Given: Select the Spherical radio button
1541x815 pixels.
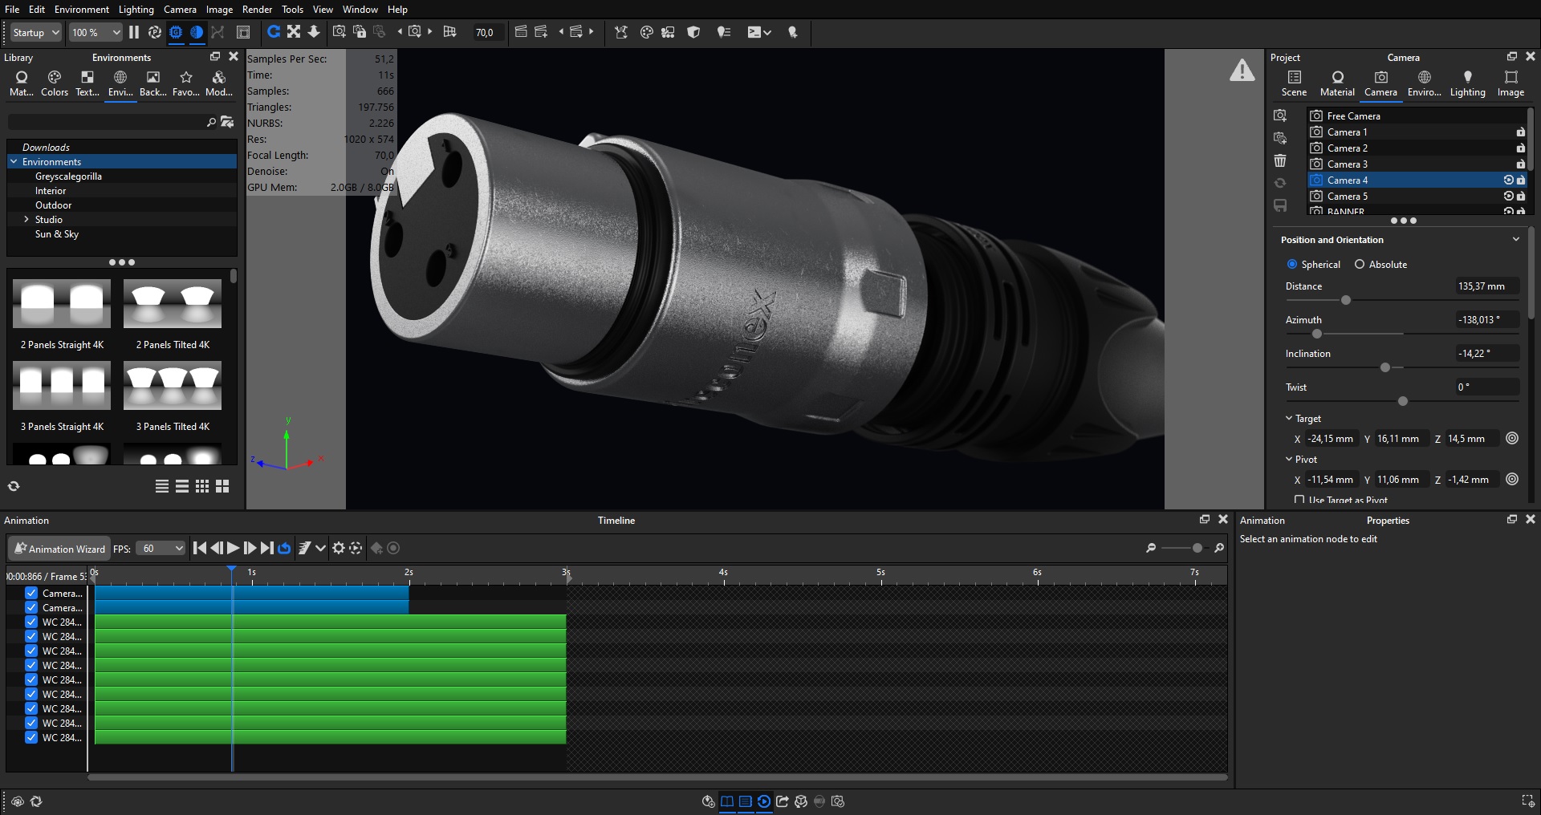Looking at the screenshot, I should pos(1292,264).
